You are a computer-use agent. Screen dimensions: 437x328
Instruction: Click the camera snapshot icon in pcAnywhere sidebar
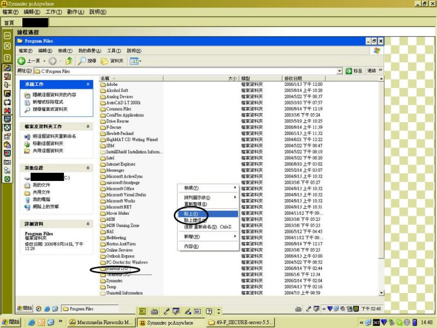(7, 162)
